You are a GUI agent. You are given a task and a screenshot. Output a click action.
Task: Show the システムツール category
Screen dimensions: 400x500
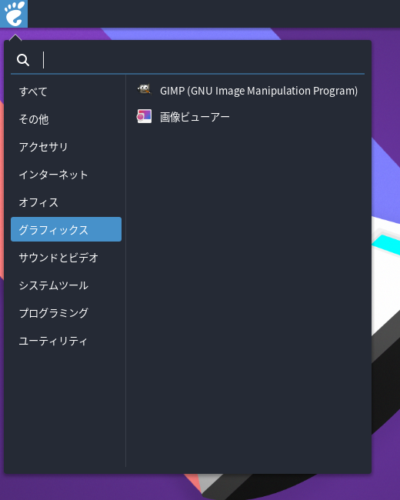[x=66, y=285]
